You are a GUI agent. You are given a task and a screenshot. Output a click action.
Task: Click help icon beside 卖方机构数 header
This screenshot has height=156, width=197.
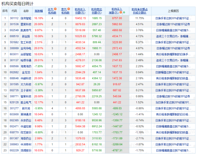[x=69, y=9]
